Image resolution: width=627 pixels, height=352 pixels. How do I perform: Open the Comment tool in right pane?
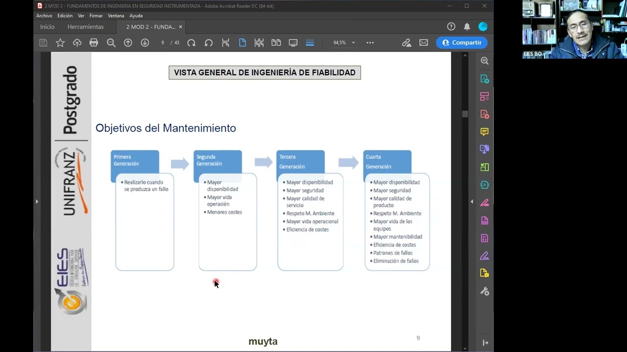[484, 132]
